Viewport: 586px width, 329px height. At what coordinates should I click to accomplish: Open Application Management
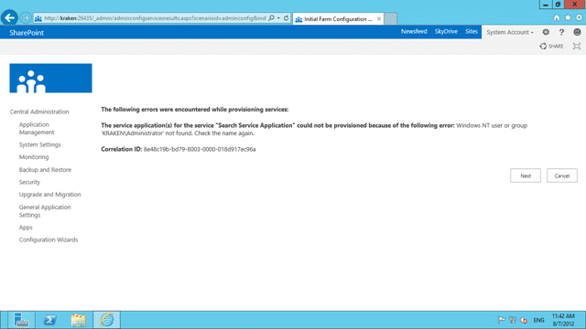(x=37, y=128)
